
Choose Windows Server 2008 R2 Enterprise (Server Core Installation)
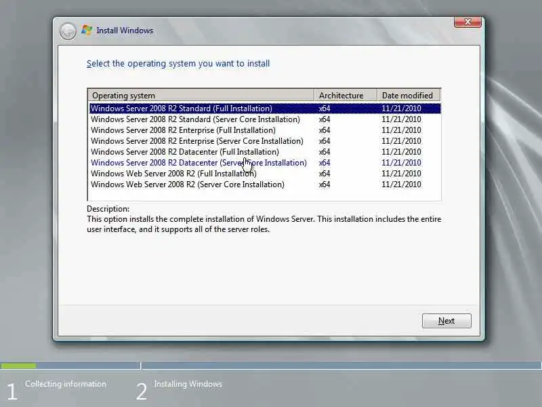point(265,141)
